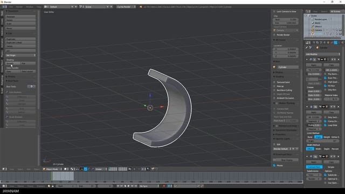Collapse the first modifier panel arrow
The image size is (345, 194).
[x=307, y=59]
